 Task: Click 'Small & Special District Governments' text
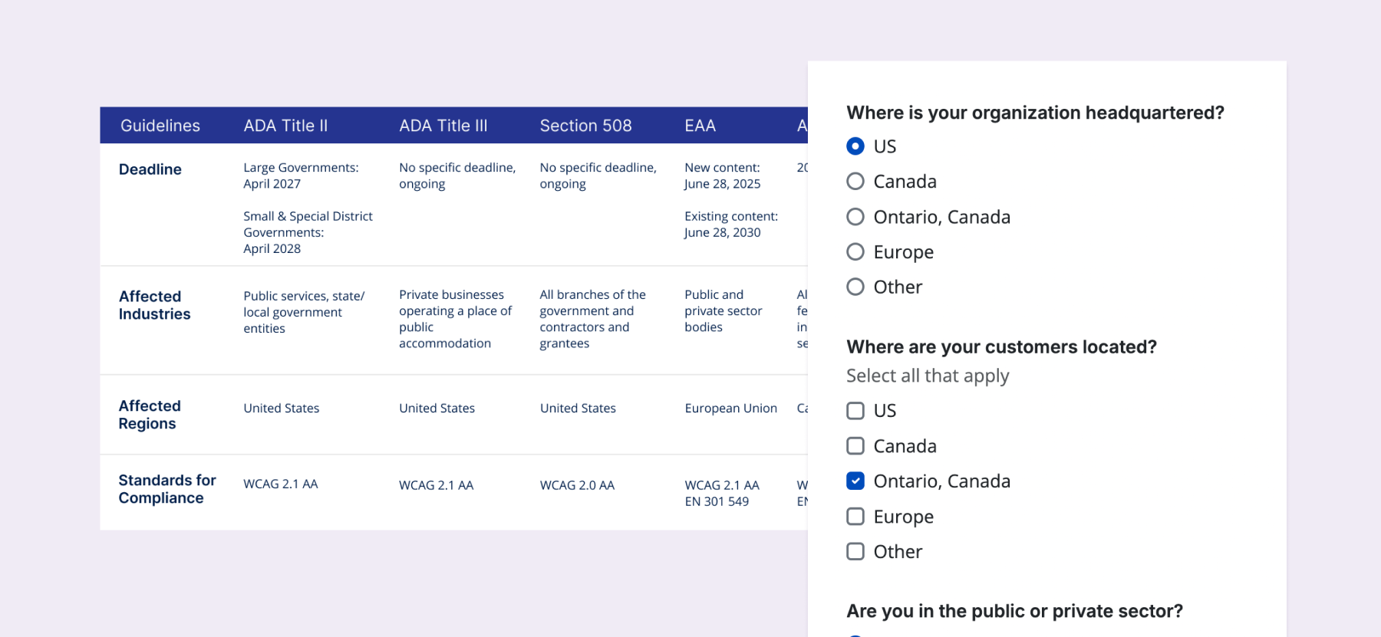pyautogui.click(x=308, y=225)
